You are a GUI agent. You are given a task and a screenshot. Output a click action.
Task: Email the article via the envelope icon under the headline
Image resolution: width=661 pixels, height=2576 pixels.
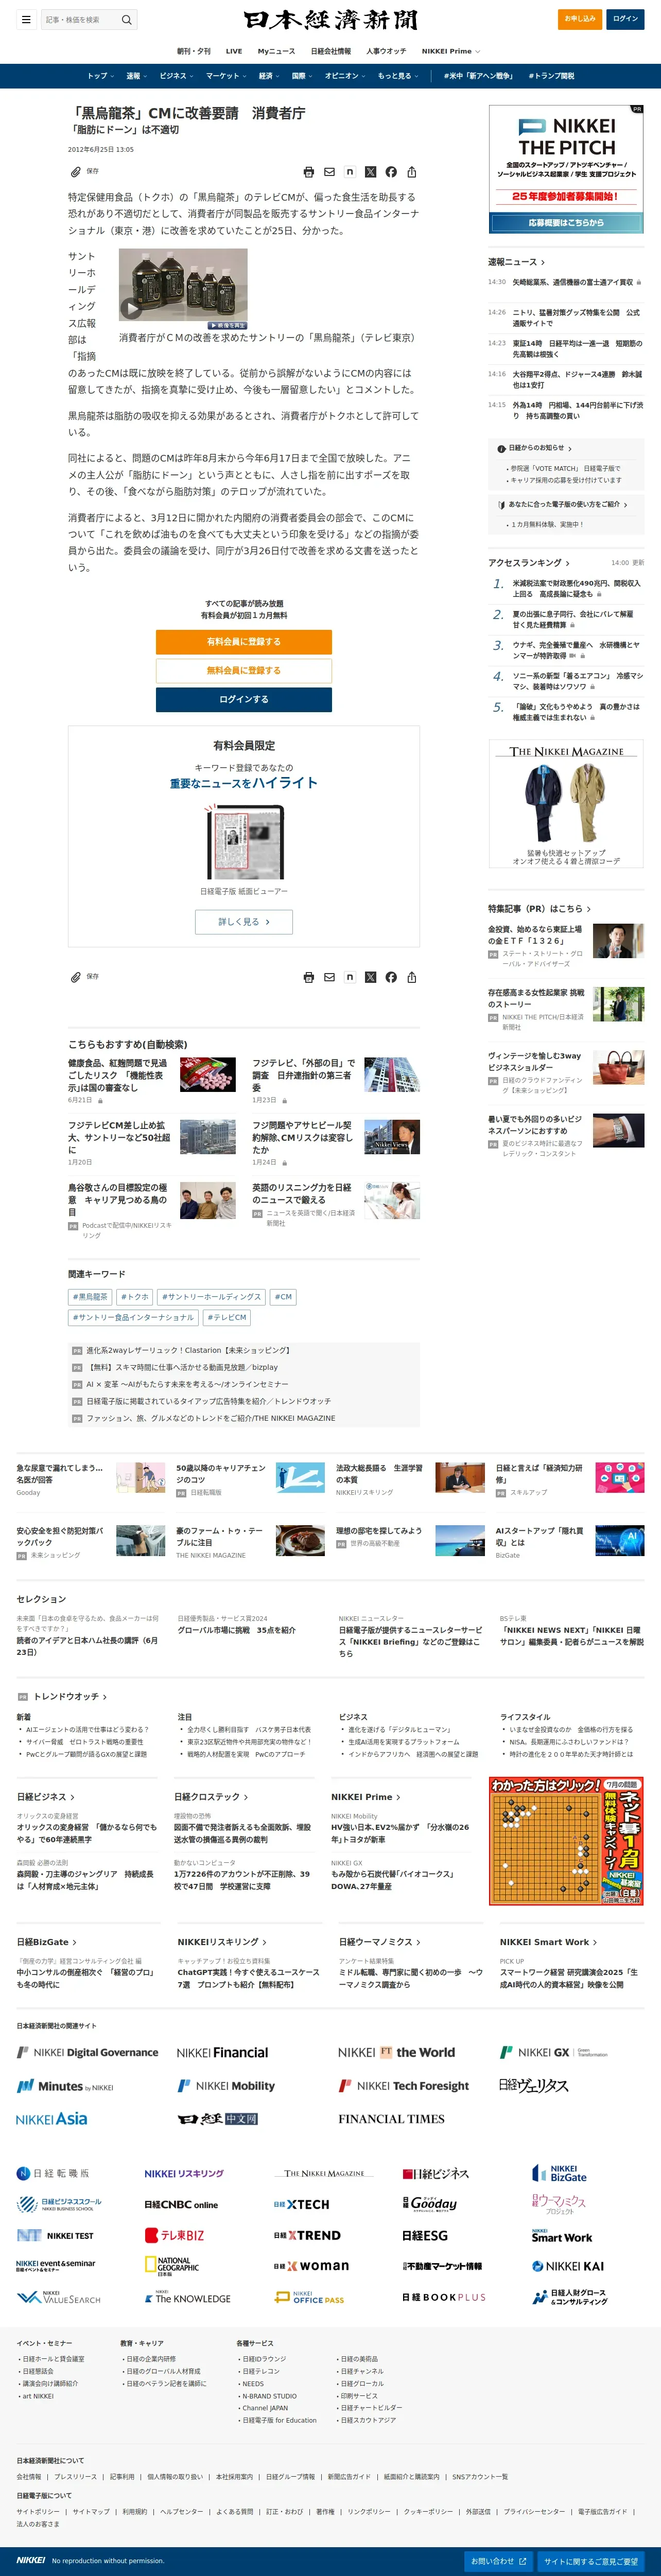click(x=329, y=172)
